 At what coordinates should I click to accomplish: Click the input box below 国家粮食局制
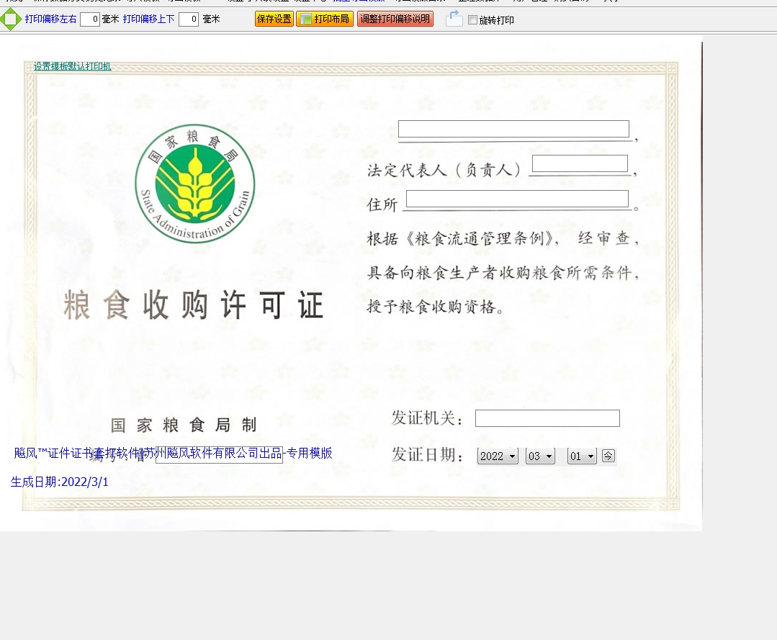[x=219, y=456]
